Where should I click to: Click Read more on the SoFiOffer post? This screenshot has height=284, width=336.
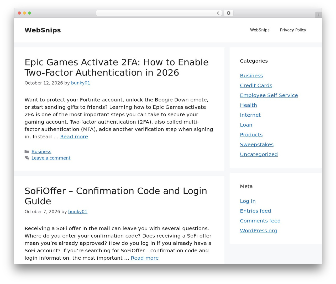coord(145,258)
